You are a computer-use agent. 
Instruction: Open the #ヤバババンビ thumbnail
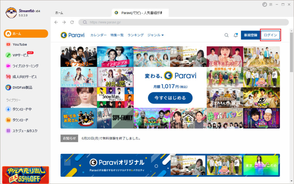point(225,118)
